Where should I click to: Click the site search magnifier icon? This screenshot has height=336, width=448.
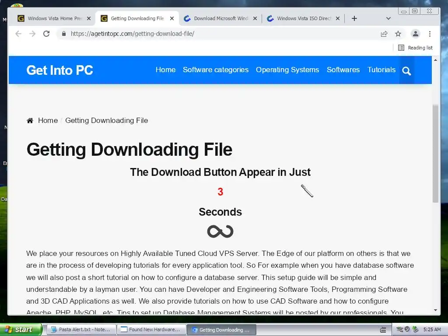(406, 71)
